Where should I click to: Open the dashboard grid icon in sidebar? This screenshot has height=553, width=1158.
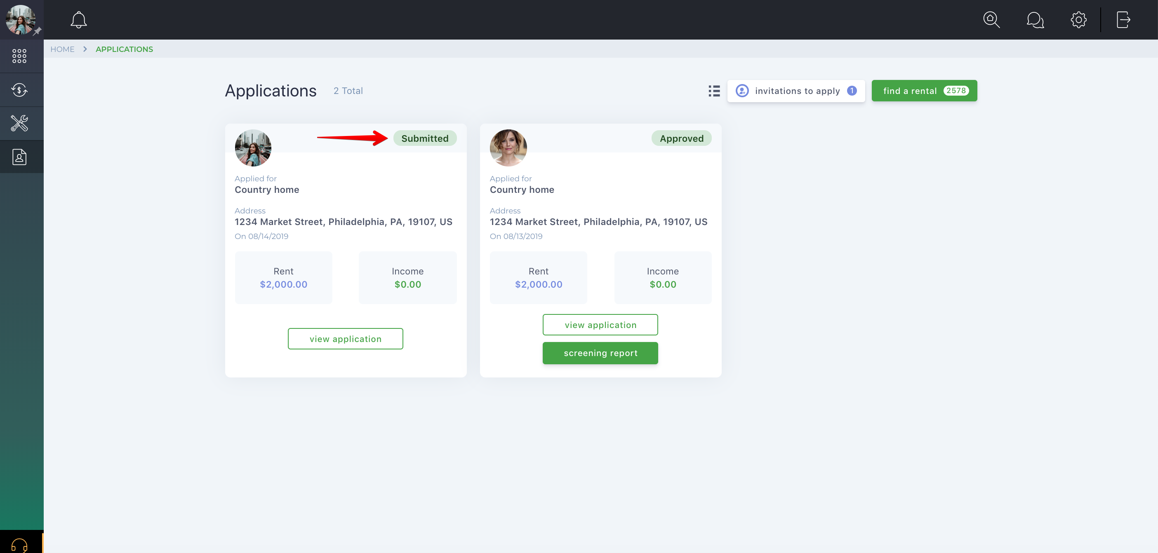tap(19, 56)
